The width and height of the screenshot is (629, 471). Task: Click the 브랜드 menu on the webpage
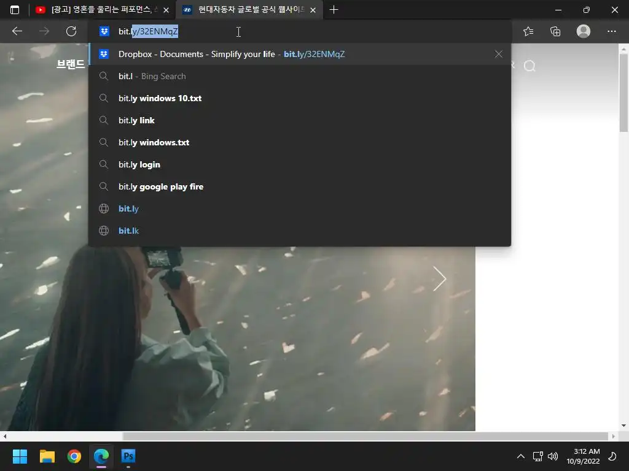coord(70,64)
